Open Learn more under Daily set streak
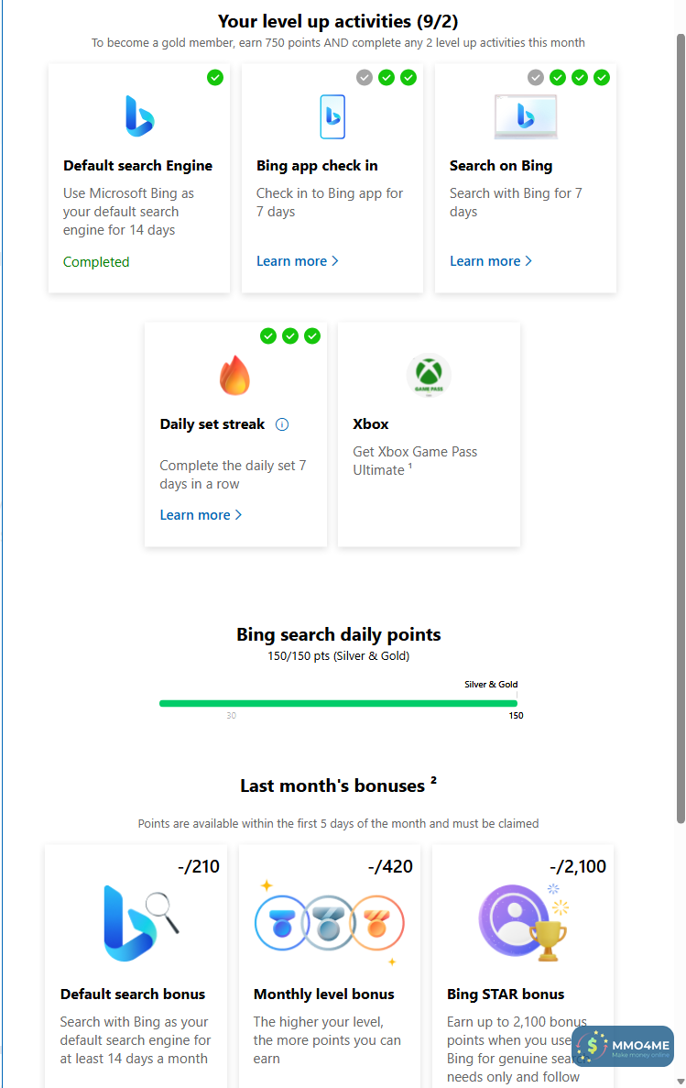The height and width of the screenshot is (1088, 686). pos(201,515)
